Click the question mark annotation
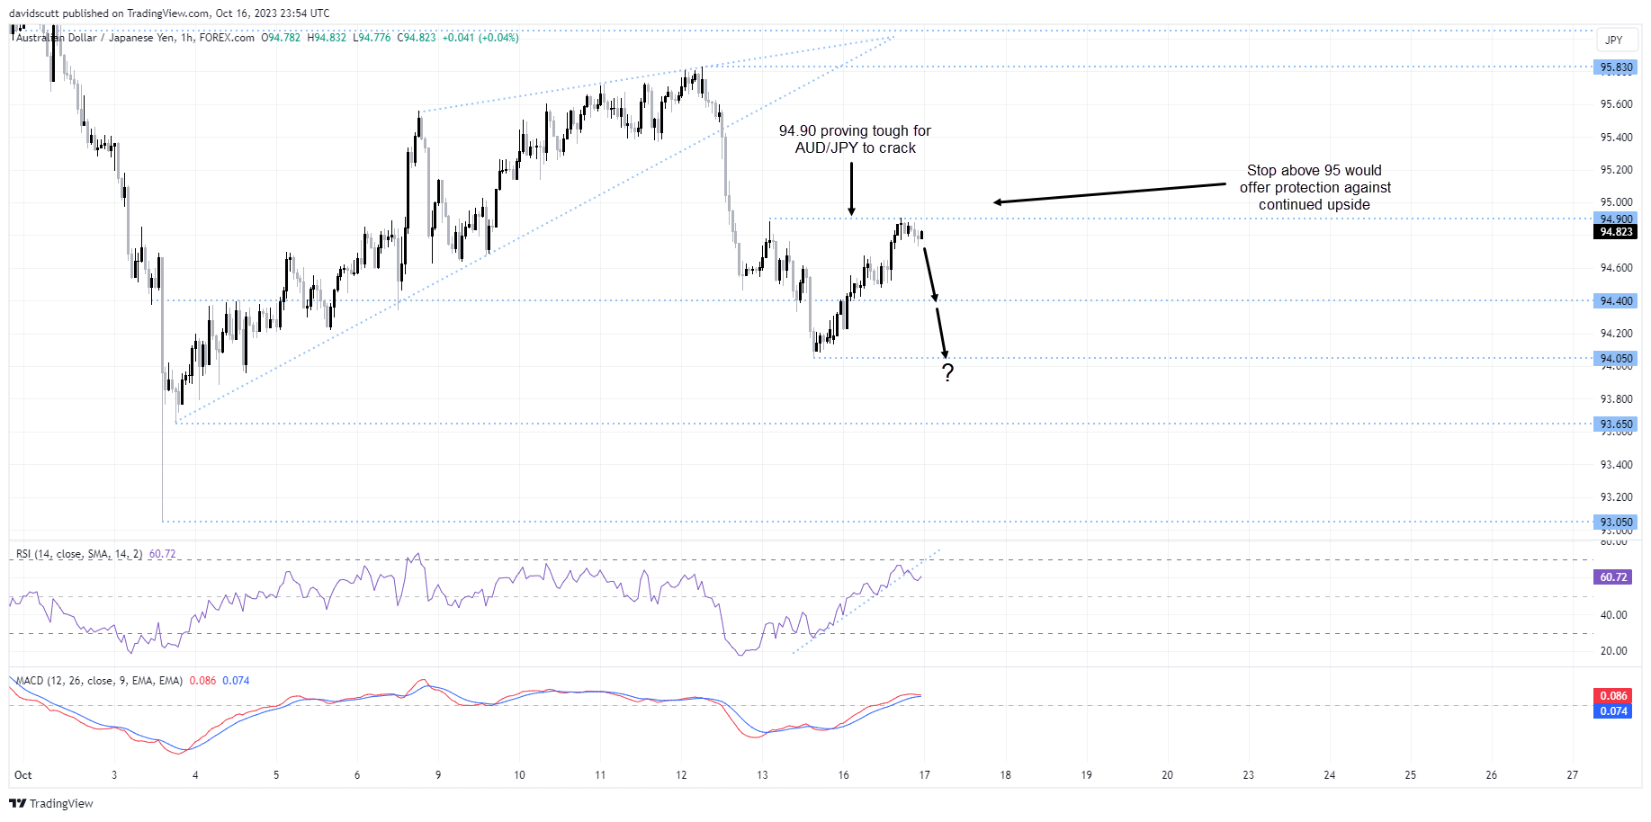1651x822 pixels. pyautogui.click(x=947, y=372)
